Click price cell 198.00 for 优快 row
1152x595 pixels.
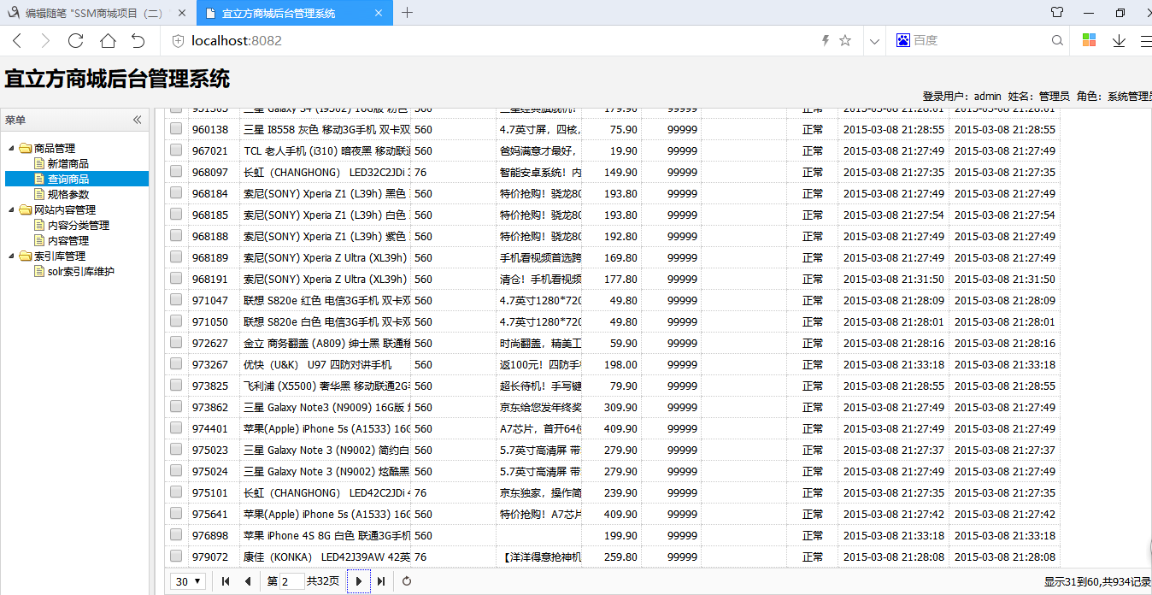point(611,364)
